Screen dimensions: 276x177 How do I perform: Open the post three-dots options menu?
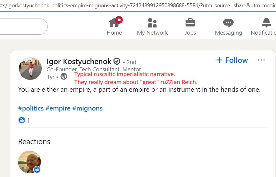(261, 60)
